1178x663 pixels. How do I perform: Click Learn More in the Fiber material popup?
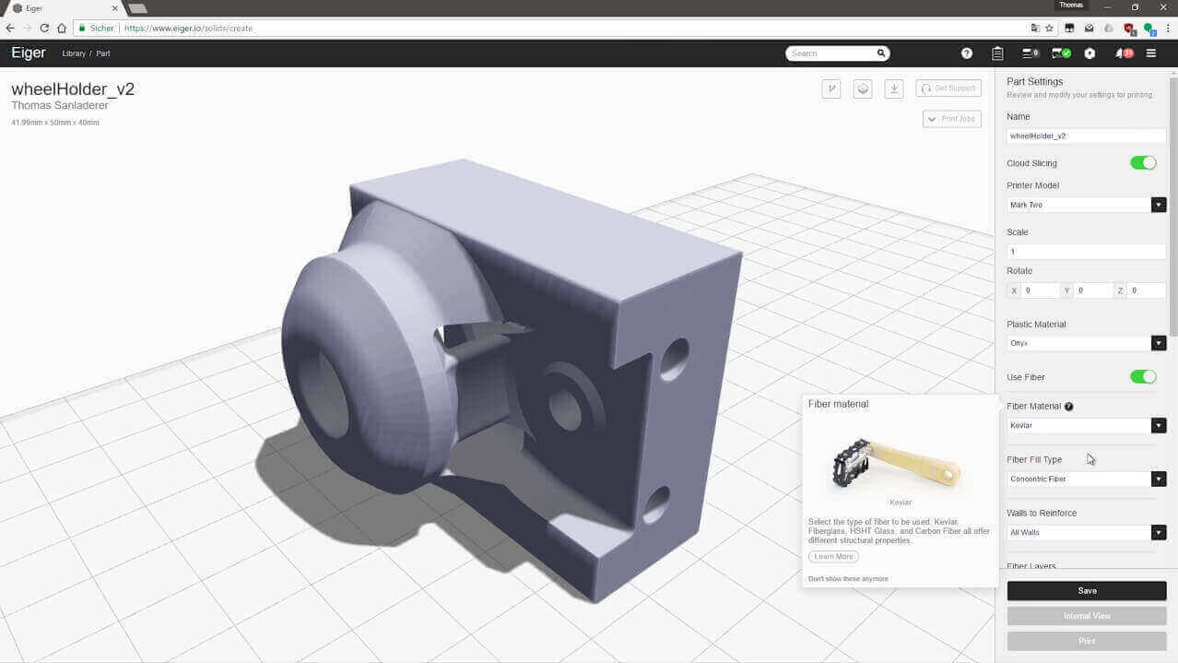(x=832, y=556)
